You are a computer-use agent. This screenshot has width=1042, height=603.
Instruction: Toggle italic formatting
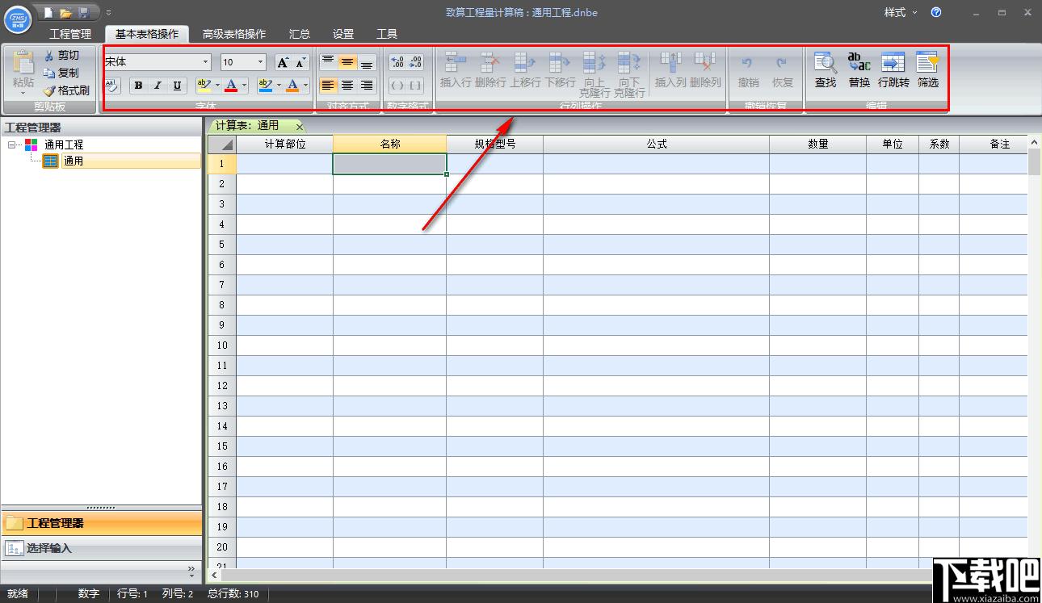tap(158, 86)
